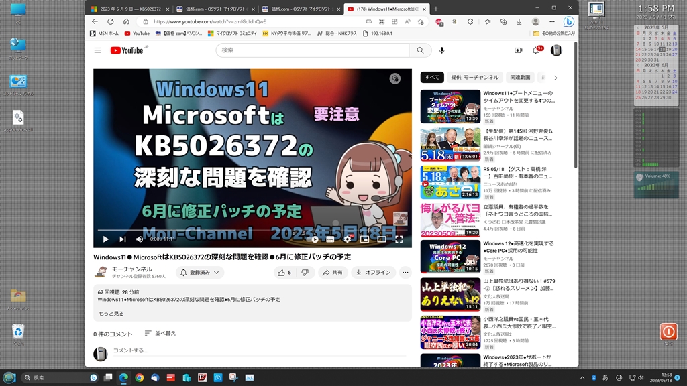Open the MSN ホーム bookmark

point(104,34)
